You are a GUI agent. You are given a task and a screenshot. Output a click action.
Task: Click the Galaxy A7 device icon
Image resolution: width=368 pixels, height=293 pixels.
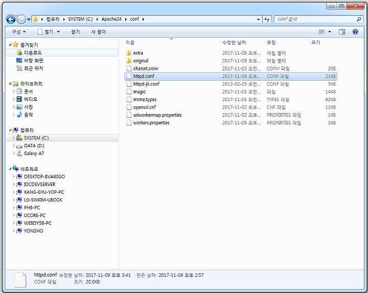click(19, 153)
